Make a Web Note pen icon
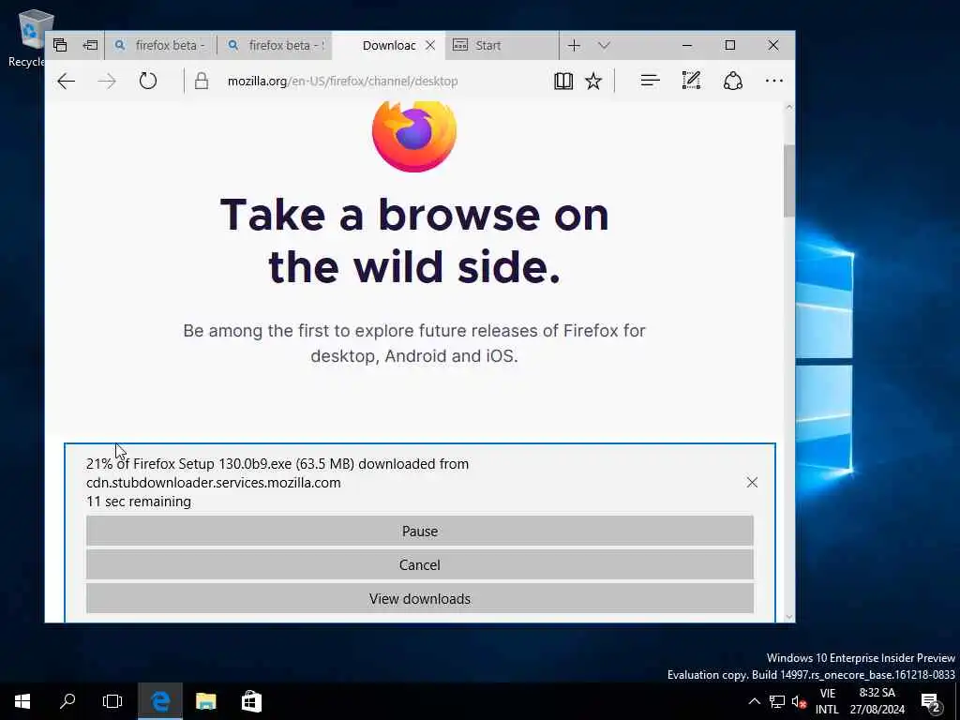The image size is (960, 720). pyautogui.click(x=691, y=81)
